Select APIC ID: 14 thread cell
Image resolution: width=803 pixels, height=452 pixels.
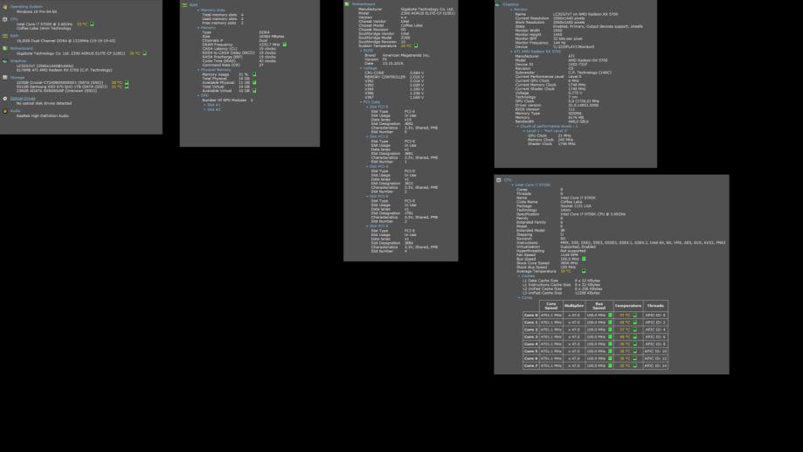tap(655, 365)
